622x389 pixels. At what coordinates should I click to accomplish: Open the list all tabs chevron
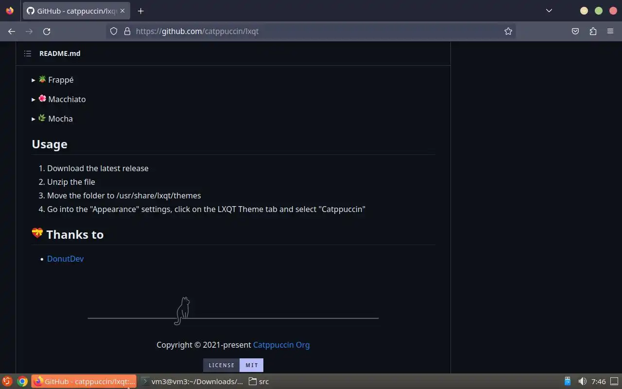(x=549, y=11)
